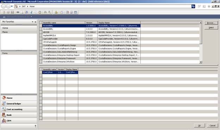
Task: Click the third-from-last toolbar icon
Action: 67,12
